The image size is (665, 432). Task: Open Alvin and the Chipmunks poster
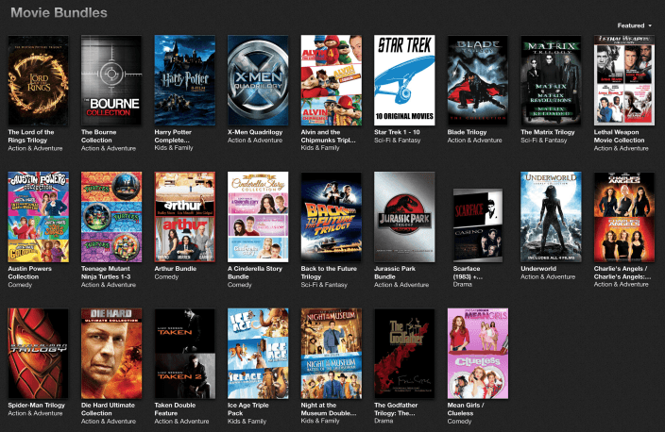(332, 80)
